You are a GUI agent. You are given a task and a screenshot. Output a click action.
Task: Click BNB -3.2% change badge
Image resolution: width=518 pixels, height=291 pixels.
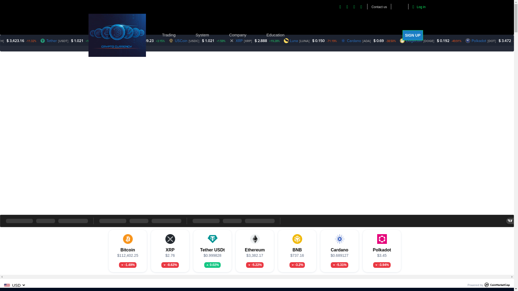click(297, 265)
